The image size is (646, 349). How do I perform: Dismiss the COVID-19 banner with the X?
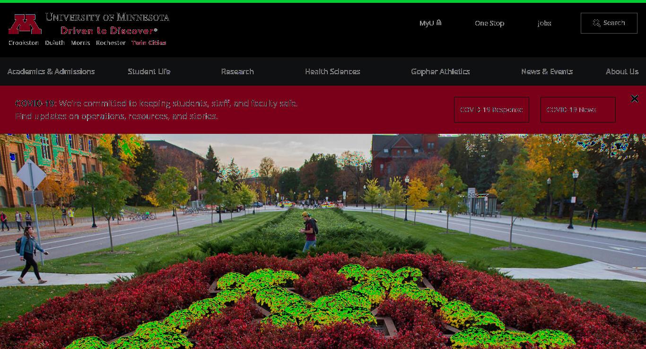tap(635, 98)
